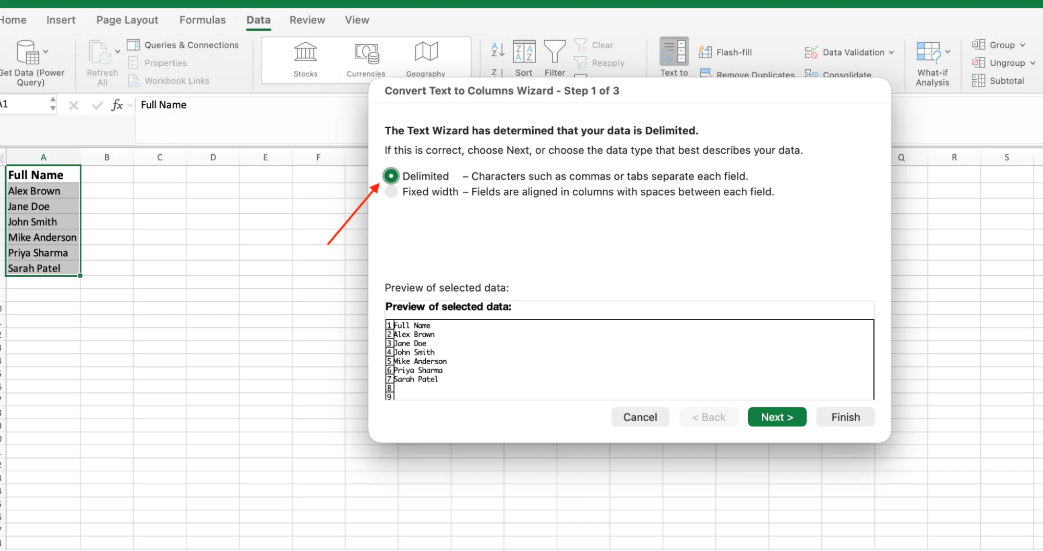Click preview row 5 Mike Anderson
This screenshot has height=551, width=1043.
click(x=420, y=361)
